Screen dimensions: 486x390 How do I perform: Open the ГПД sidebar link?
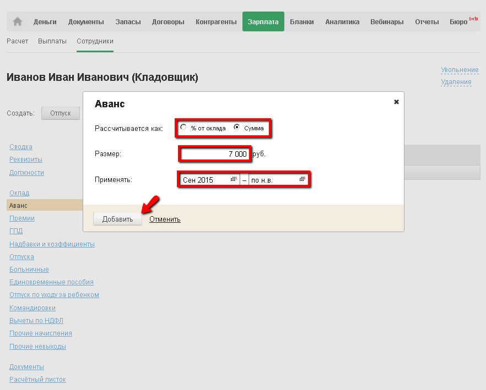pos(16,231)
